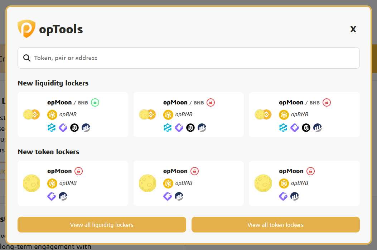This screenshot has width=377, height=250.
Task: Open owl icon on the middle liquidity locker card
Action: click(x=190, y=128)
